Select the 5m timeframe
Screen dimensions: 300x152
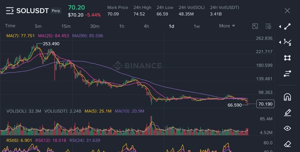[x=38, y=26]
